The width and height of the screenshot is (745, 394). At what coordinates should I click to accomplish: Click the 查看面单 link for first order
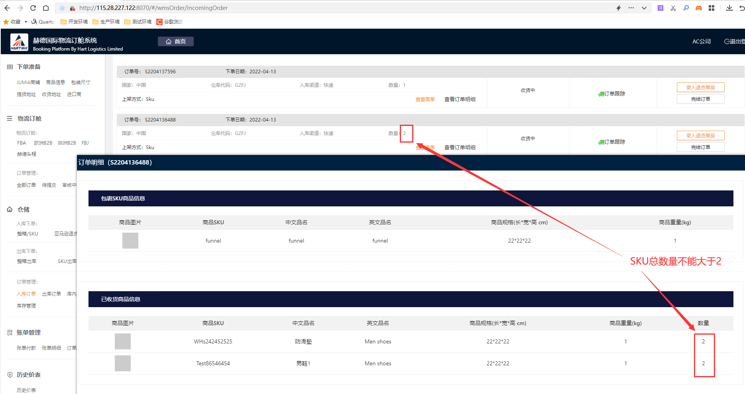point(425,99)
